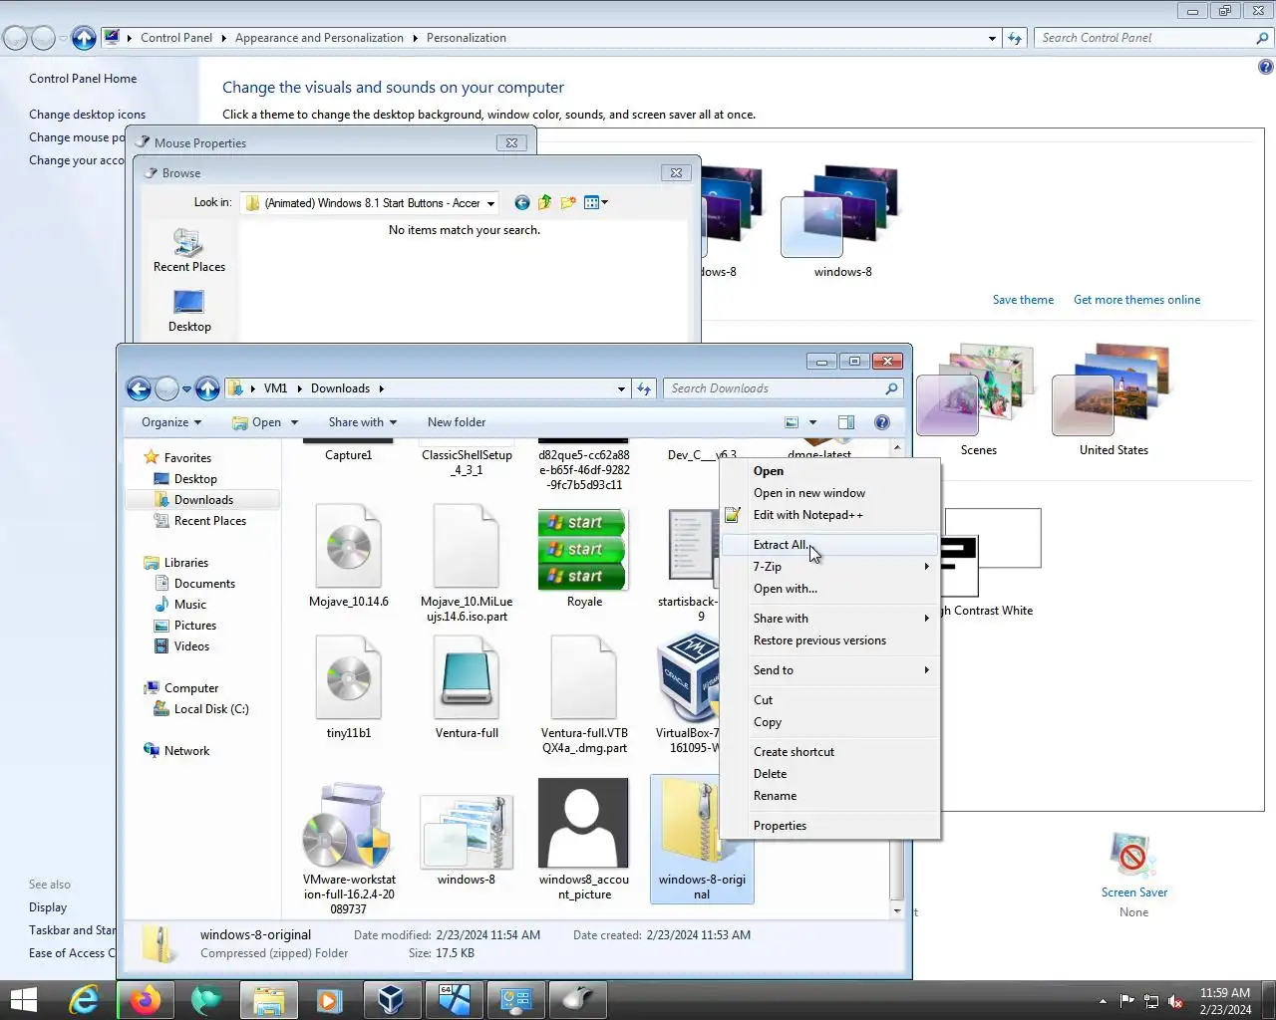
Task: Click Browse dialog up one level icon
Action: [x=544, y=203]
